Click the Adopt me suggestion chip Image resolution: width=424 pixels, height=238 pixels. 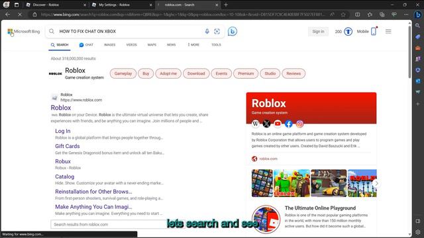coord(168,73)
